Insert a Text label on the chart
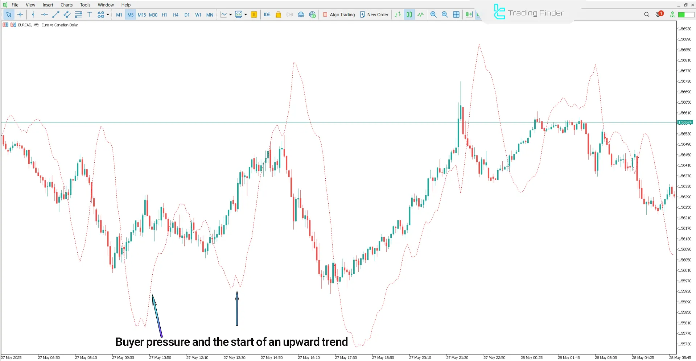This screenshot has width=696, height=361. coord(90,14)
